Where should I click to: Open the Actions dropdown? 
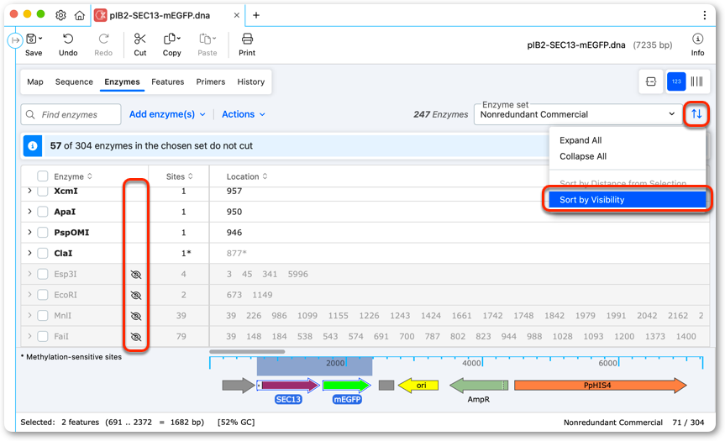tap(244, 114)
